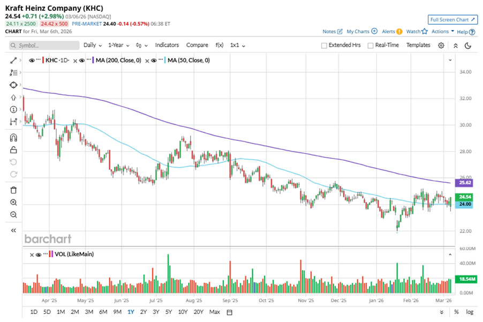Switch to log scale
The height and width of the screenshot is (322, 483).
pos(470,312)
